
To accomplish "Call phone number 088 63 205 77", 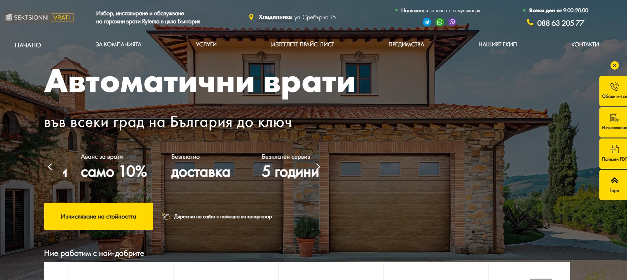I will [x=560, y=23].
